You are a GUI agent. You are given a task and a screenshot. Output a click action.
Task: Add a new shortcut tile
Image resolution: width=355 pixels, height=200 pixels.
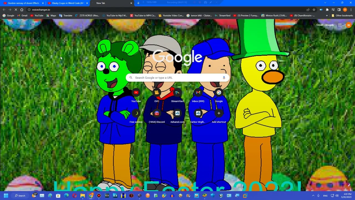[x=219, y=117]
